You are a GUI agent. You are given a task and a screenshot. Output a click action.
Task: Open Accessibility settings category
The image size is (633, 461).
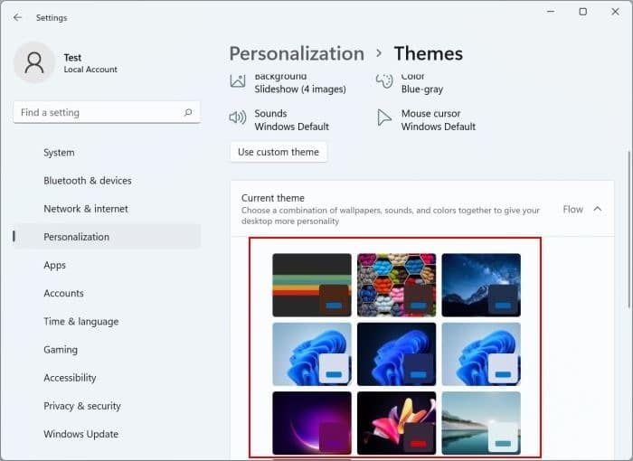(107, 378)
